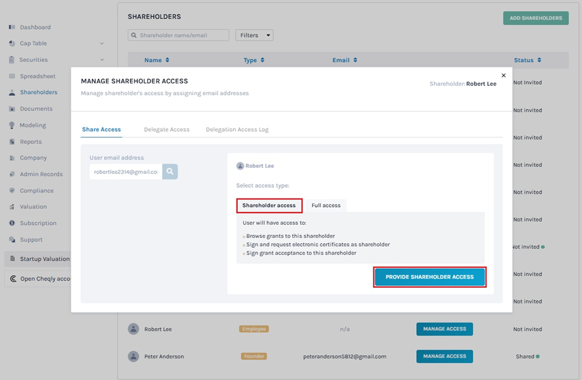Open the Delegation Access Log tab
Screen dimensions: 582x380
point(237,130)
